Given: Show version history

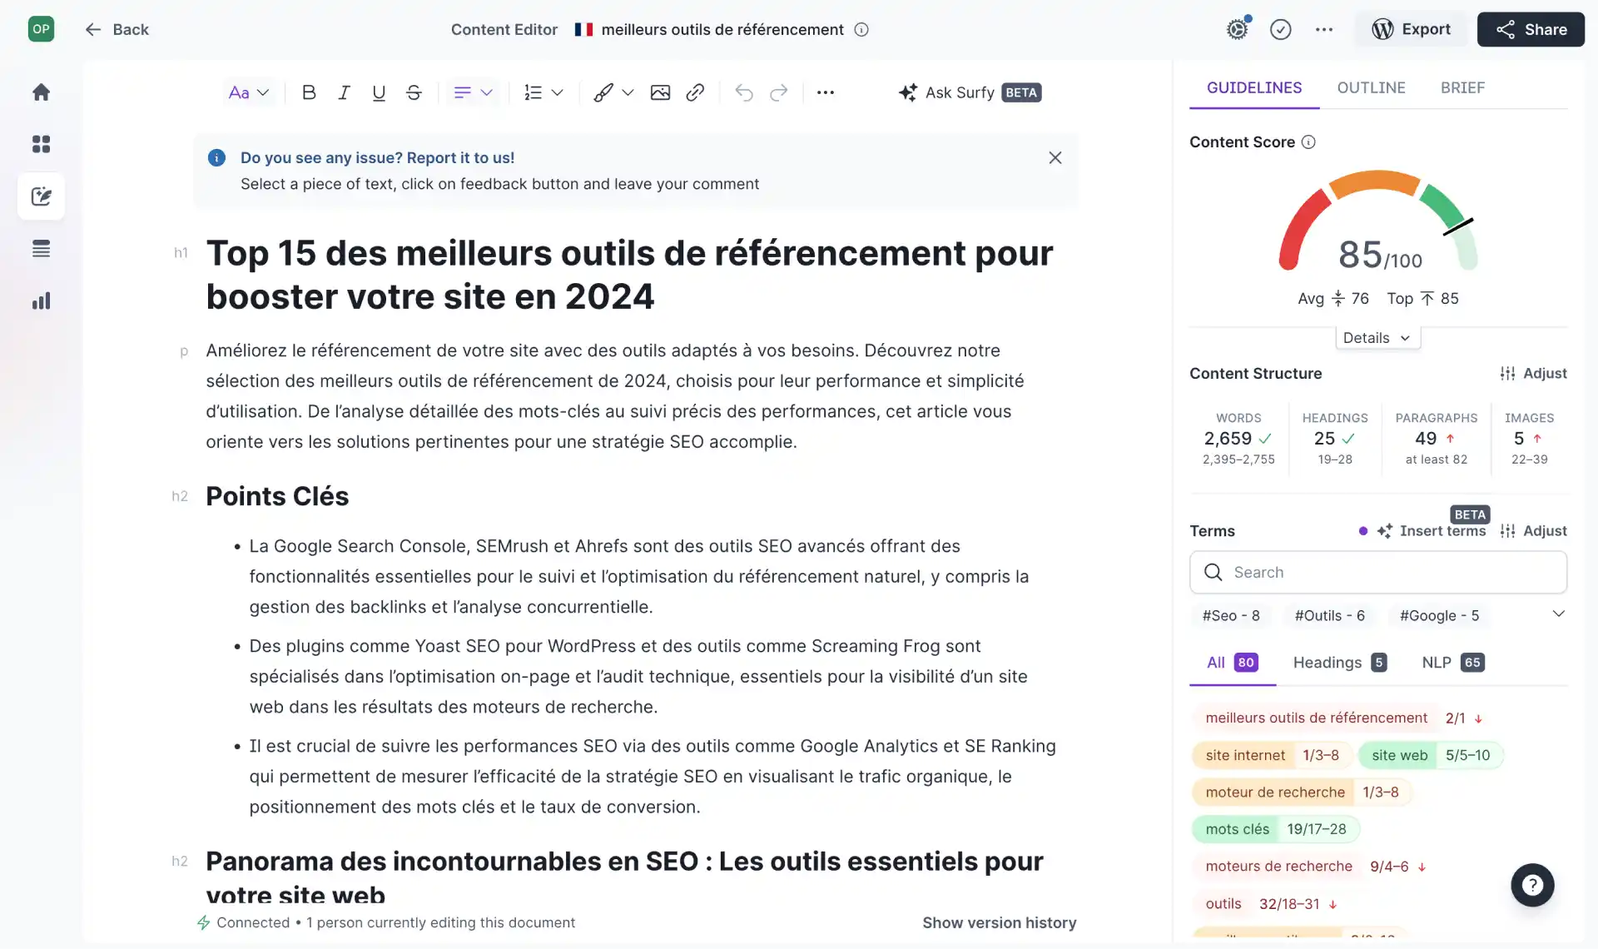Looking at the screenshot, I should click(x=999, y=922).
